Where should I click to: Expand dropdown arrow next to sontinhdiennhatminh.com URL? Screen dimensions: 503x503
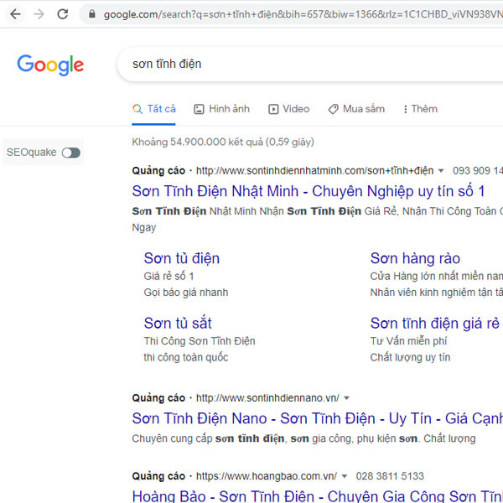click(x=441, y=171)
